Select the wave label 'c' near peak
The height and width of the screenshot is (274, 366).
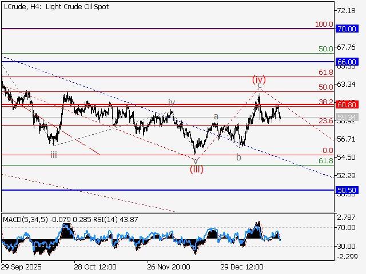pyautogui.click(x=259, y=86)
